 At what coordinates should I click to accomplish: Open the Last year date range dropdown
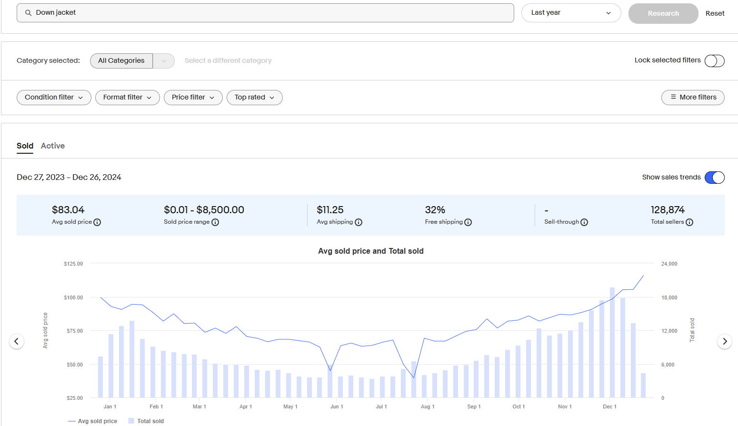571,13
